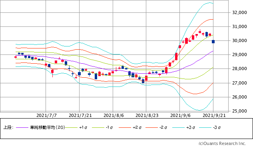Click the 25,000 price axis label
Screen dimensions: 253x149
[239, 111]
